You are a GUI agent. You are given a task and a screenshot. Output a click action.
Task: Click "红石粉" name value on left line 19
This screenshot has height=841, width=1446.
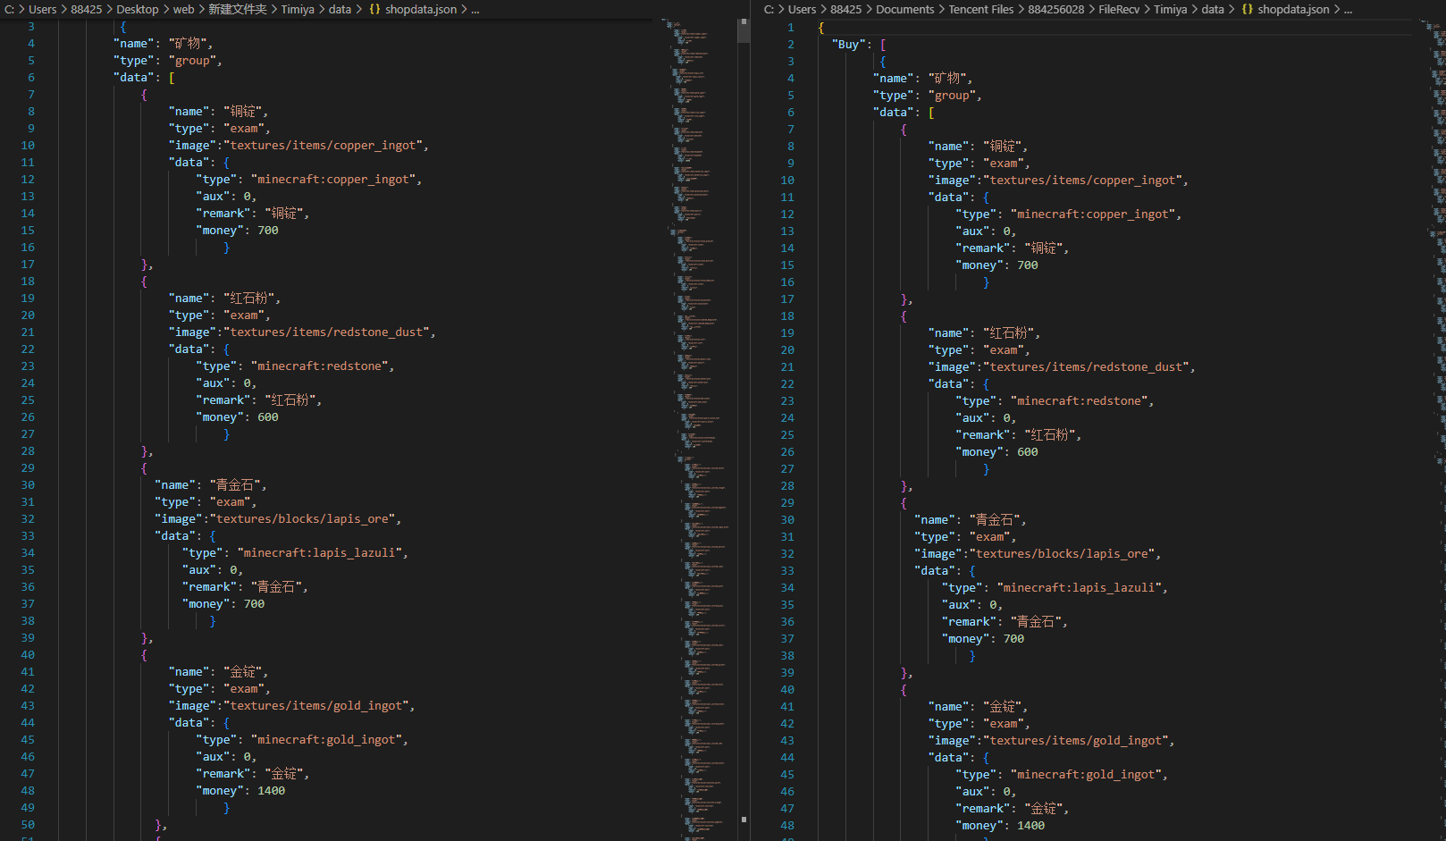pos(248,299)
